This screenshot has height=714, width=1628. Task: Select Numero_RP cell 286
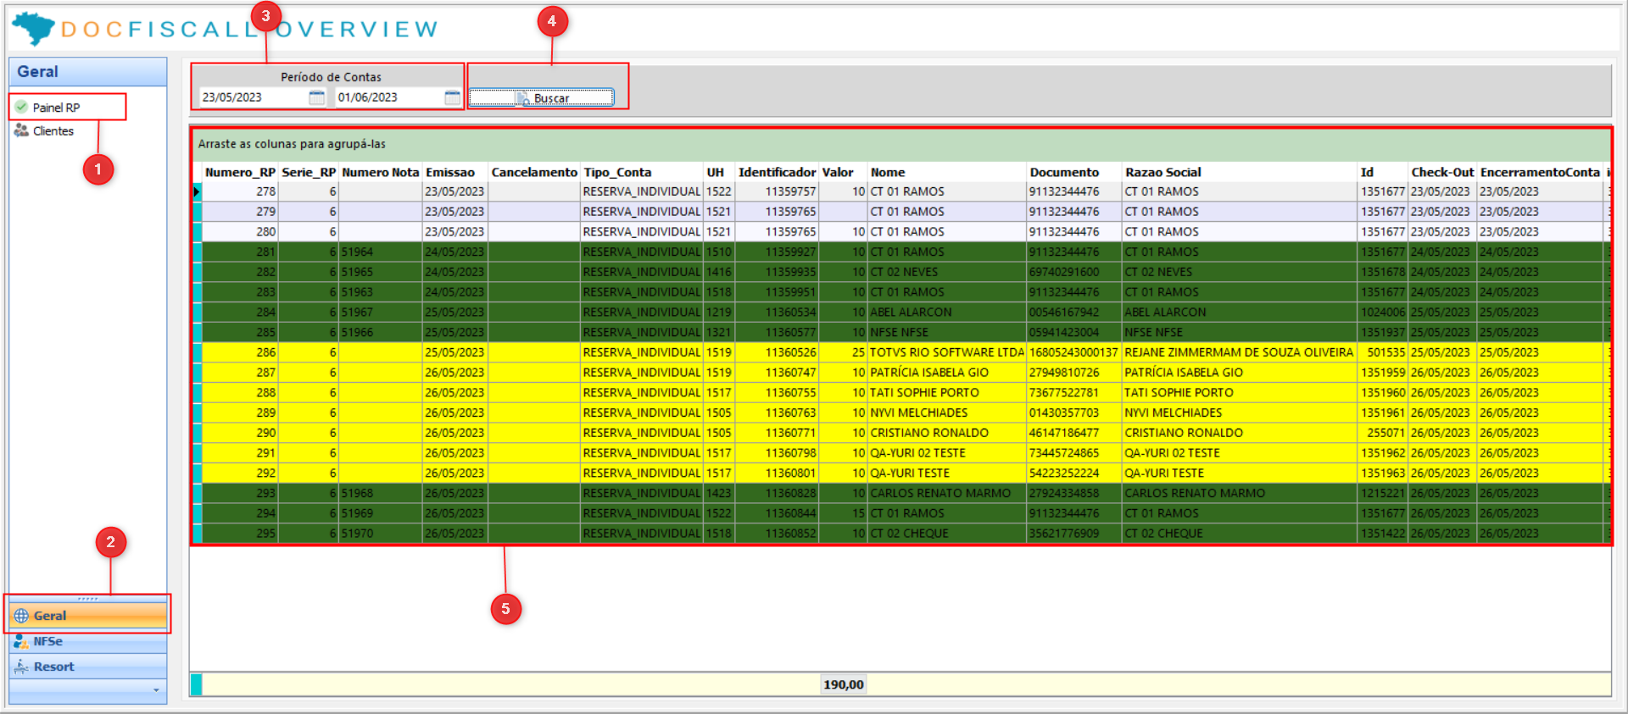(x=240, y=352)
